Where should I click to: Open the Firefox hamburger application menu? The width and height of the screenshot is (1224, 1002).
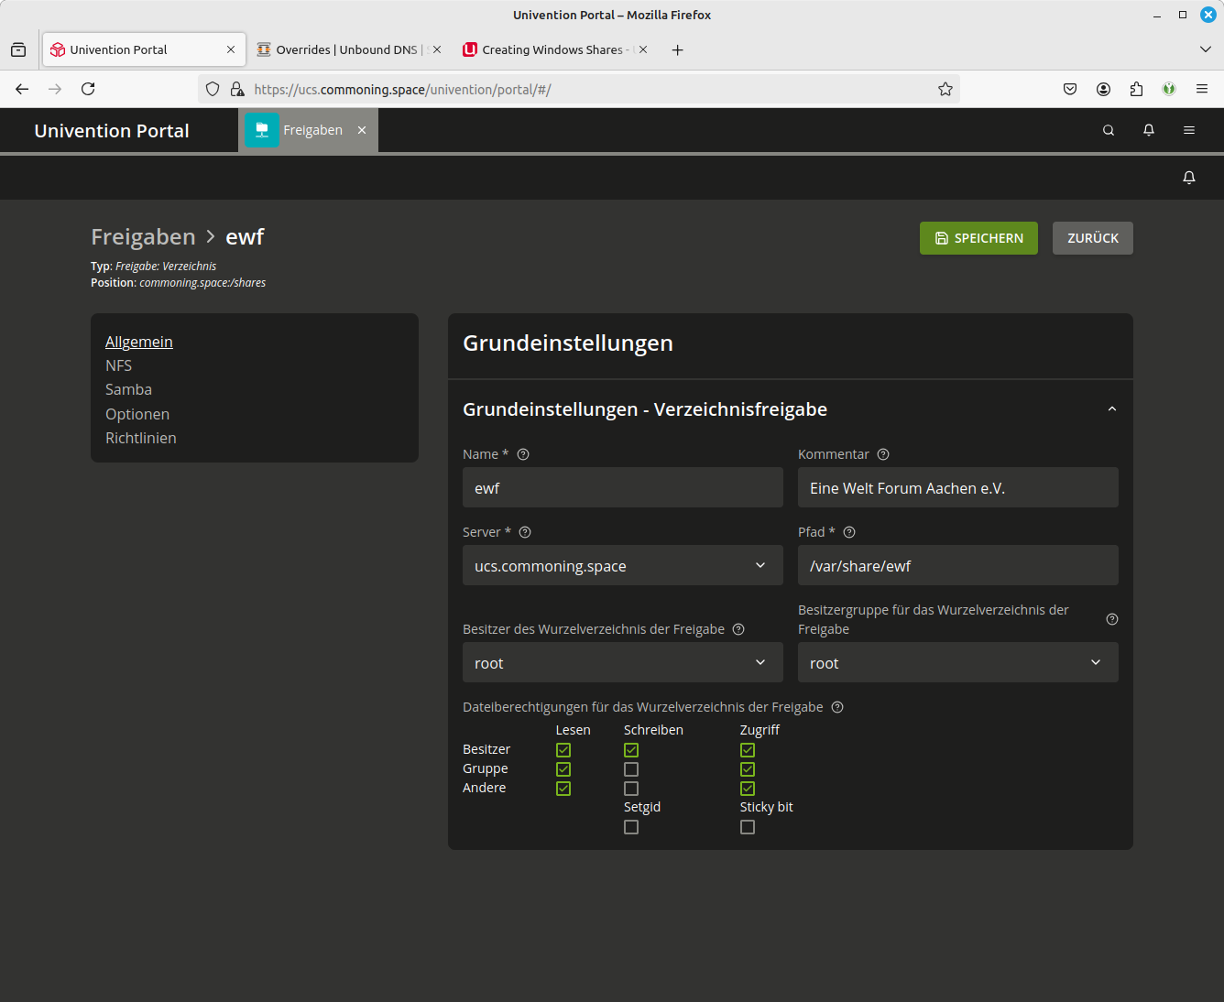point(1202,89)
